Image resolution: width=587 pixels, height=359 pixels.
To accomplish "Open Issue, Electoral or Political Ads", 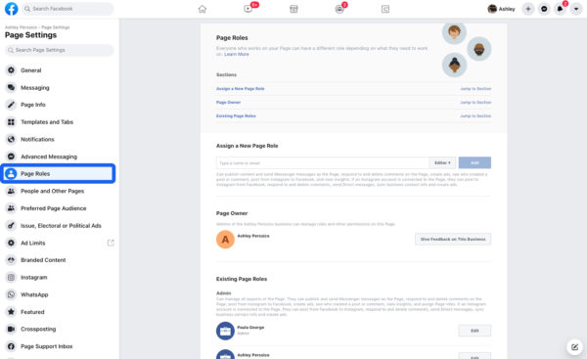I will point(59,226).
